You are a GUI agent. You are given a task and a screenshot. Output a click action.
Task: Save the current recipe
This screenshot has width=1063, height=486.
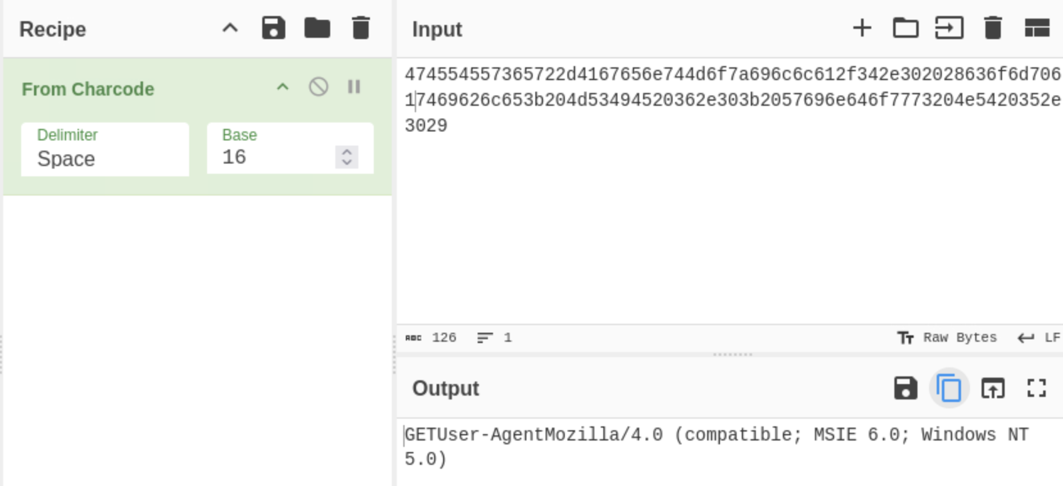[273, 28]
